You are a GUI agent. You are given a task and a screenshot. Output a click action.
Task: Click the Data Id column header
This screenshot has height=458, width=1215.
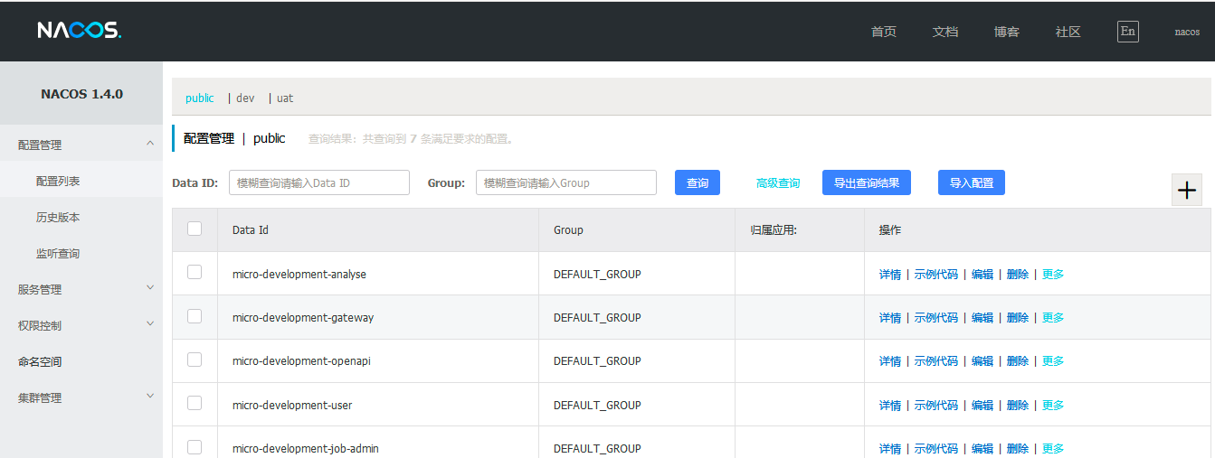251,229
